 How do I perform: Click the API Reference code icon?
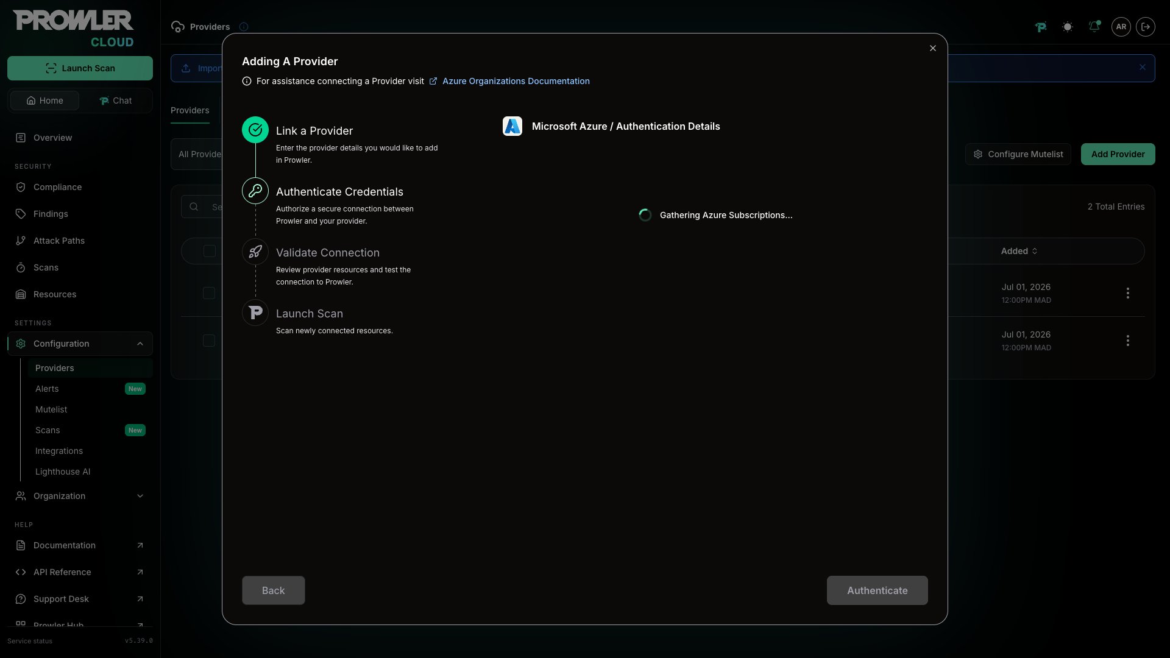coord(21,572)
